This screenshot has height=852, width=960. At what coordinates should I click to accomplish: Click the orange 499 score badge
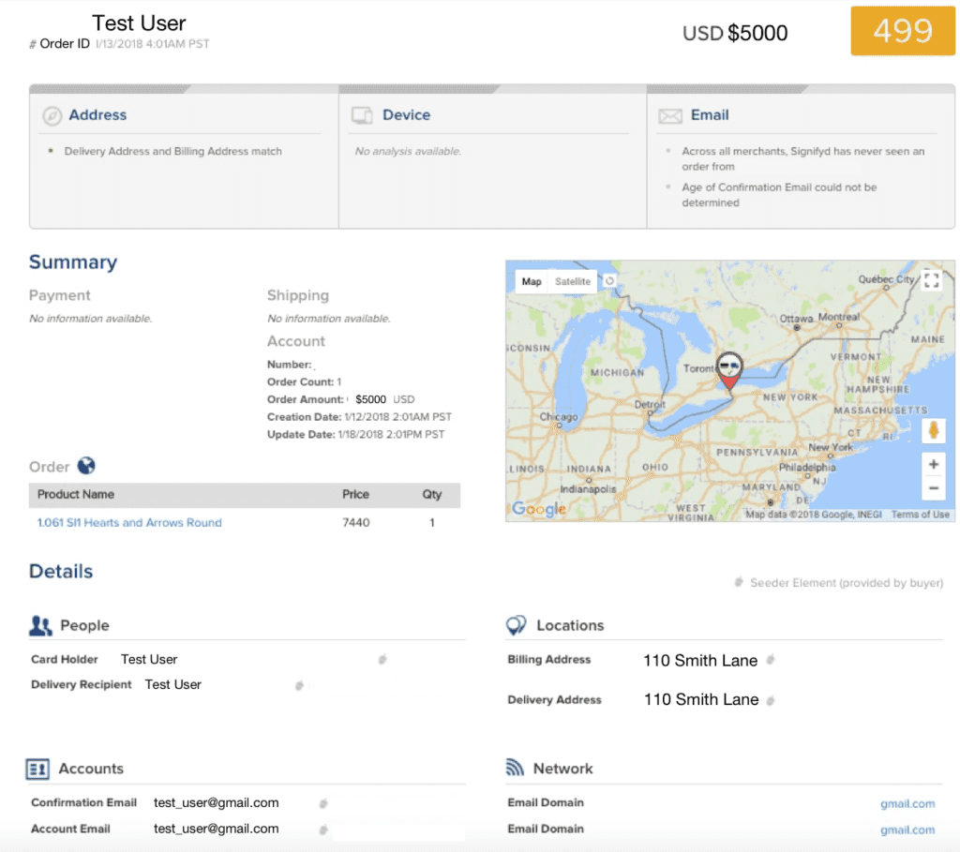tap(903, 31)
